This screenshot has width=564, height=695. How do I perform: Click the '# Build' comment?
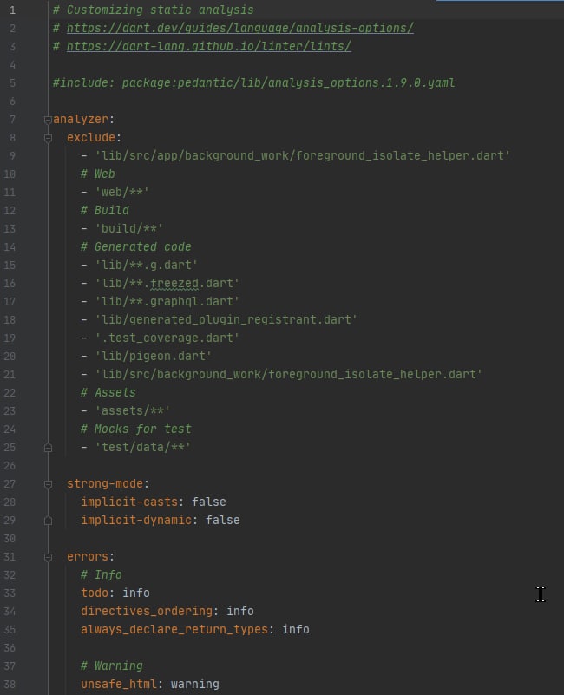[105, 210]
